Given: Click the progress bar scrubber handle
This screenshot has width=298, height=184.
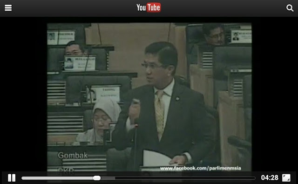Looking at the screenshot, I should pos(97,178).
